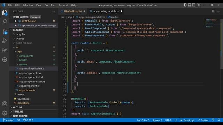Image resolution: width=223 pixels, height=125 pixels.
Task: Open the View menu
Action: click(x=39, y=5)
